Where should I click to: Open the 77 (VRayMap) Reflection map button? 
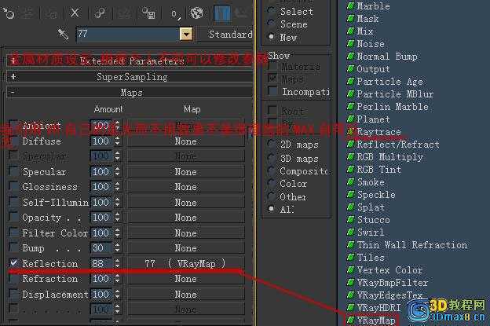click(186, 263)
